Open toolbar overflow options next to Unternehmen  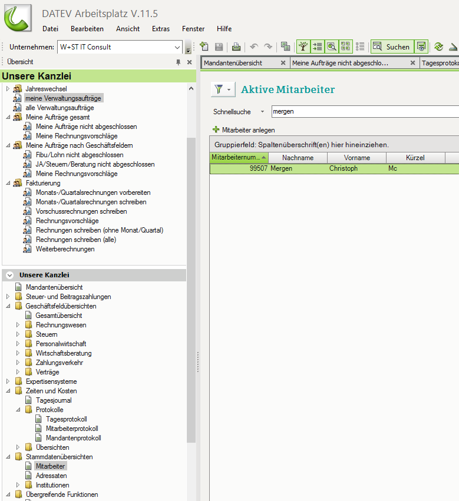(188, 47)
